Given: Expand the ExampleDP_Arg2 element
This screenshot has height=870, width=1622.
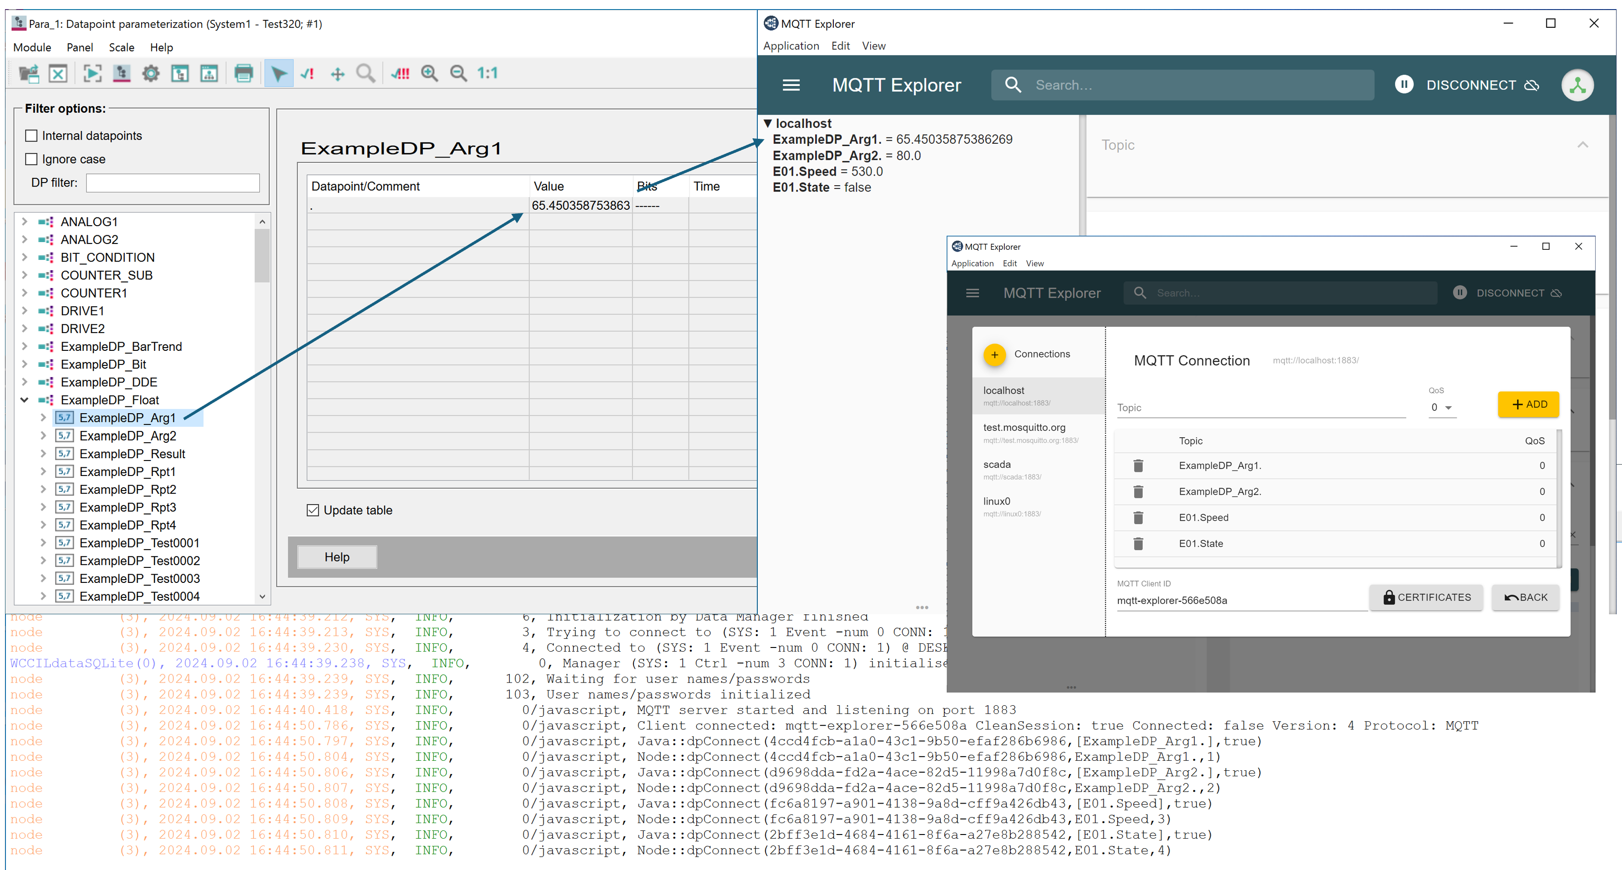Looking at the screenshot, I should click(x=43, y=435).
